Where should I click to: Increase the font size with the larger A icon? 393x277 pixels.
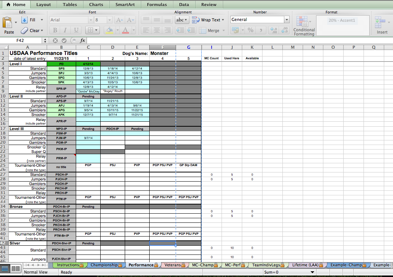(x=119, y=20)
